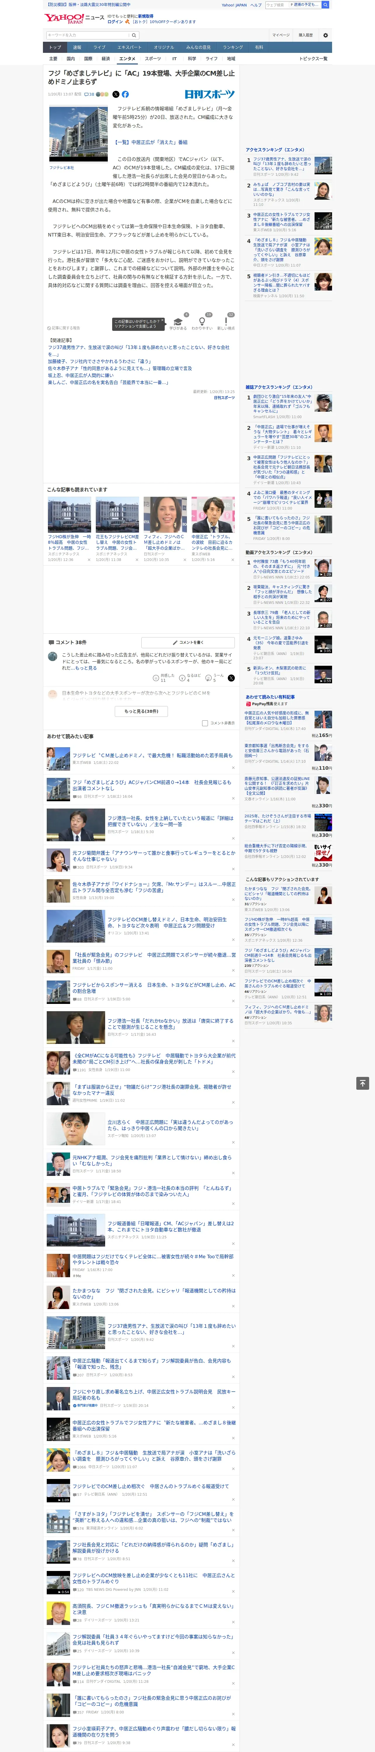Click the 日刊スポーツ logo beside the headline
Screen dimensions: 375x1752
[x=210, y=95]
